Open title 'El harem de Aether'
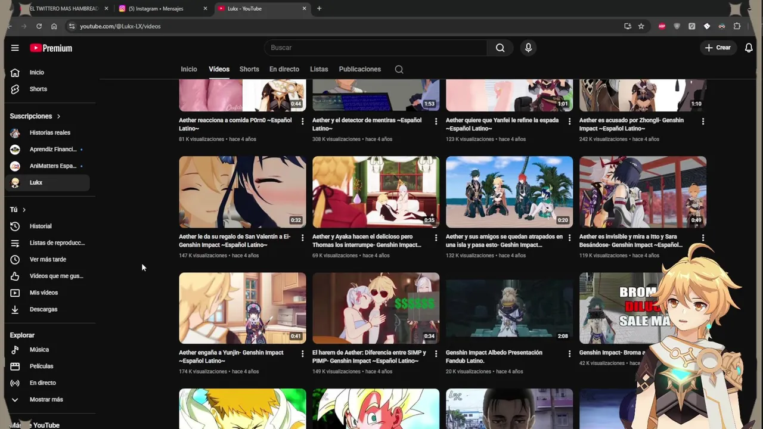 (369, 356)
